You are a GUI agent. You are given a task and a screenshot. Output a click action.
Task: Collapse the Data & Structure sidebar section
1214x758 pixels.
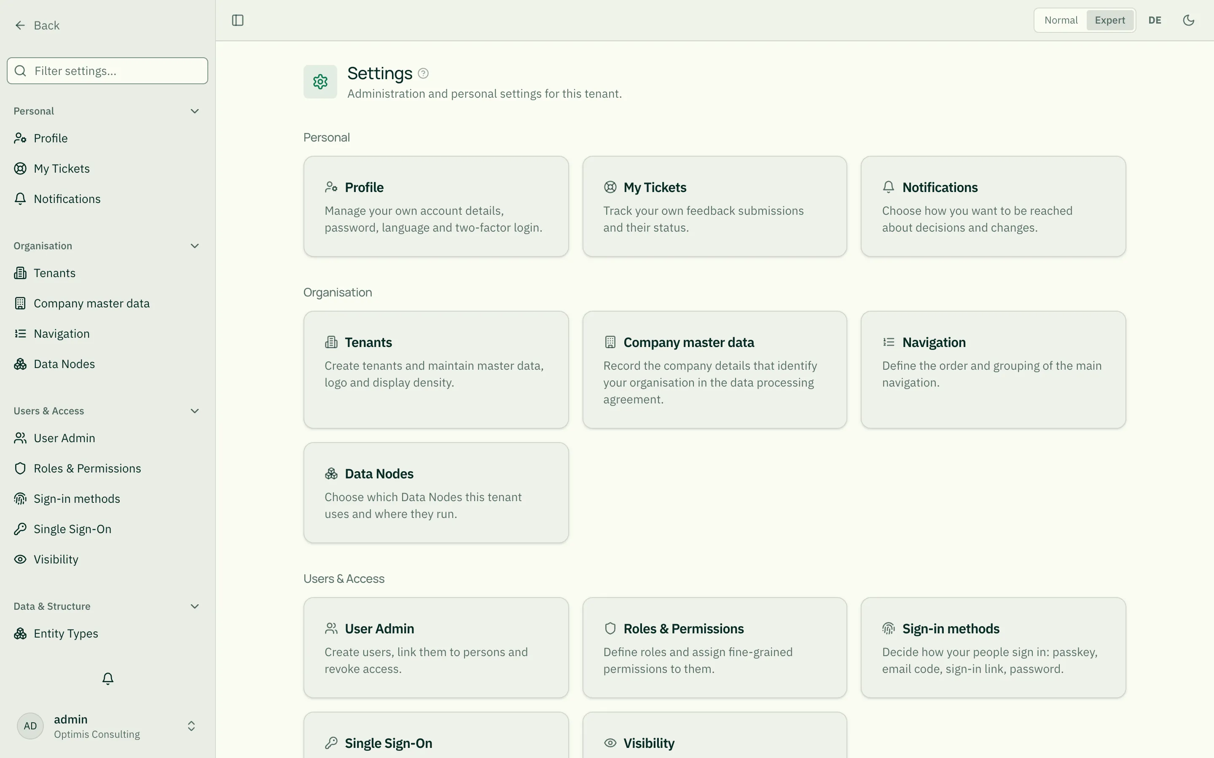195,606
